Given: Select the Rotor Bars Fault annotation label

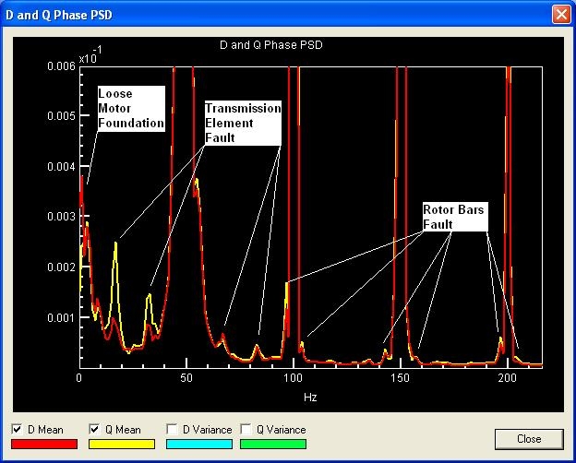Looking at the screenshot, I should tap(454, 217).
